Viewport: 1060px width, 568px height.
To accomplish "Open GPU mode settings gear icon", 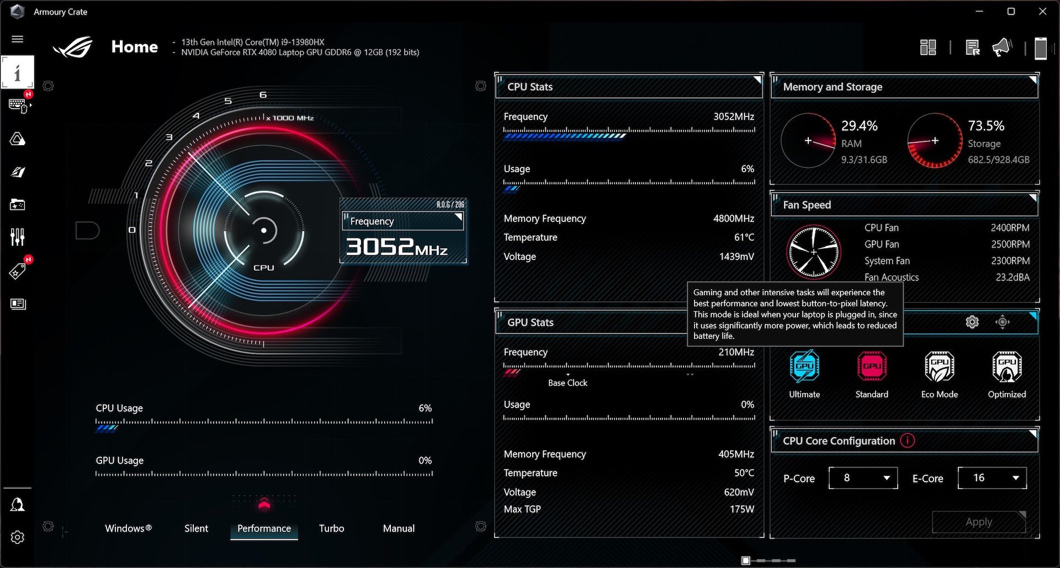I will point(972,322).
